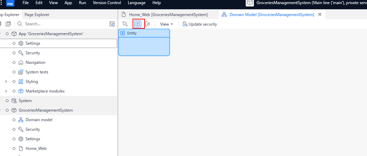
Task: Select the GroceriesManagementSystem module node
Action: point(46,110)
